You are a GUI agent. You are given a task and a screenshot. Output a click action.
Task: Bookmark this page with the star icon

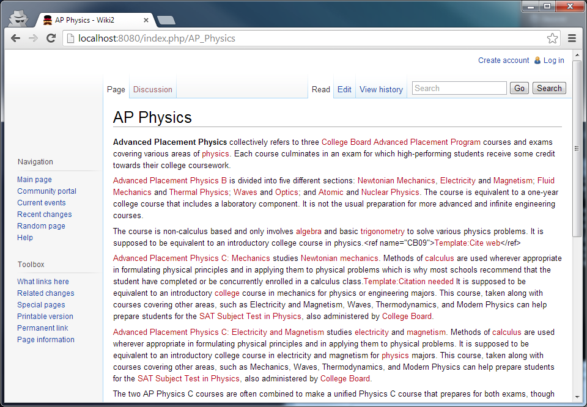click(552, 38)
